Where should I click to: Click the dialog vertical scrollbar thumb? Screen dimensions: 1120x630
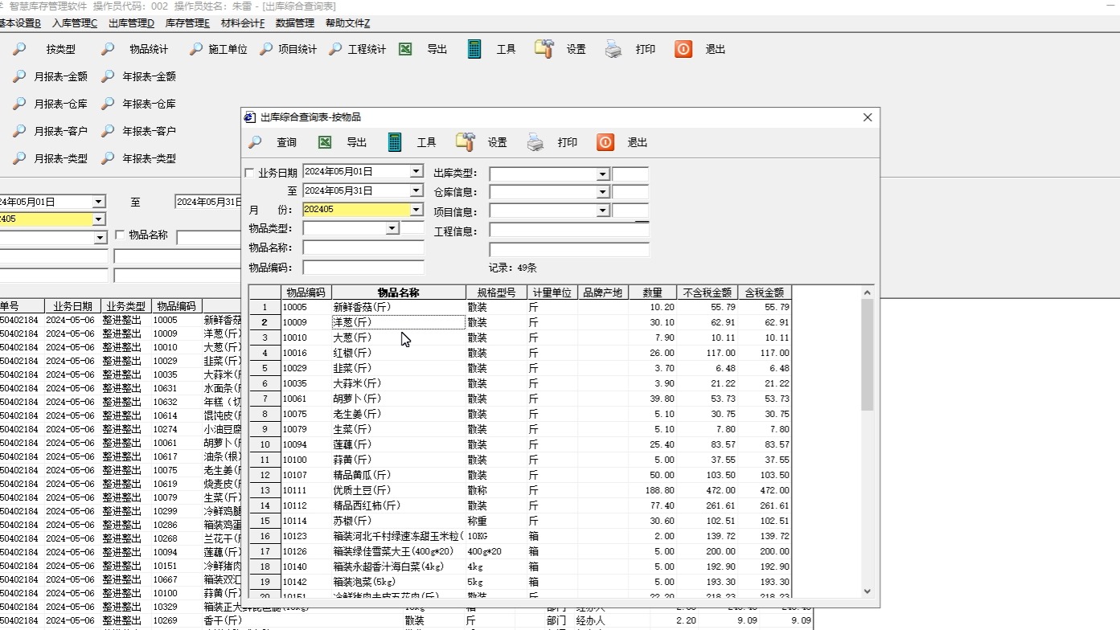(x=867, y=354)
